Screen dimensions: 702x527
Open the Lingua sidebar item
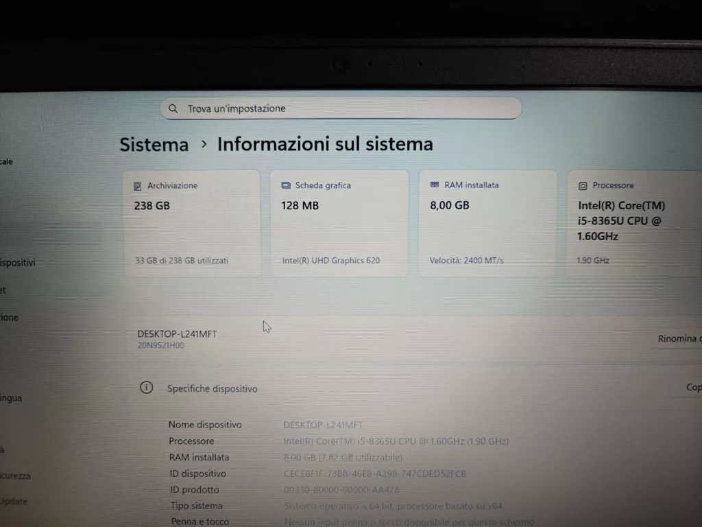click(x=11, y=398)
